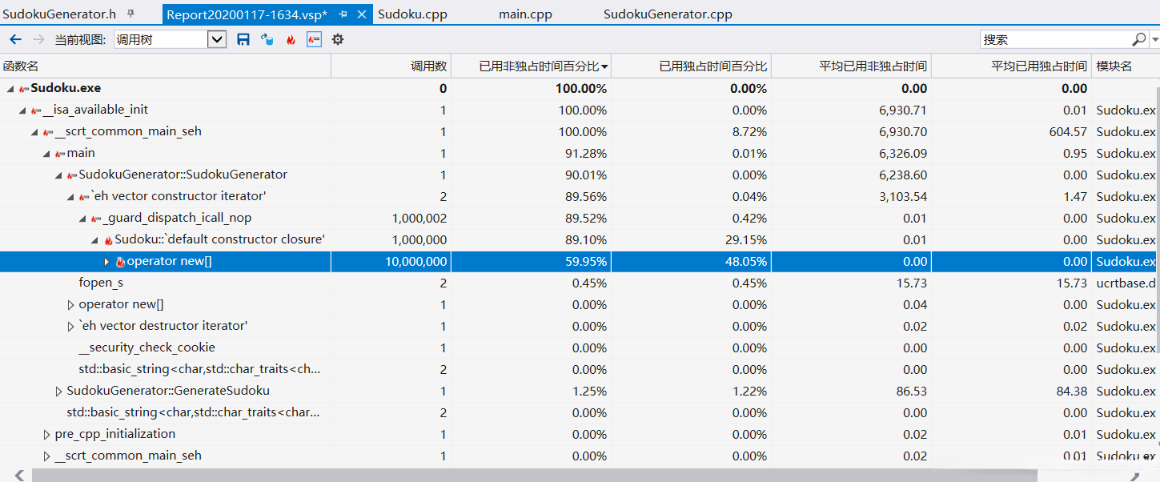Pin the SudokuGenerator.h tab
This screenshot has height=482, width=1160.
click(x=131, y=14)
